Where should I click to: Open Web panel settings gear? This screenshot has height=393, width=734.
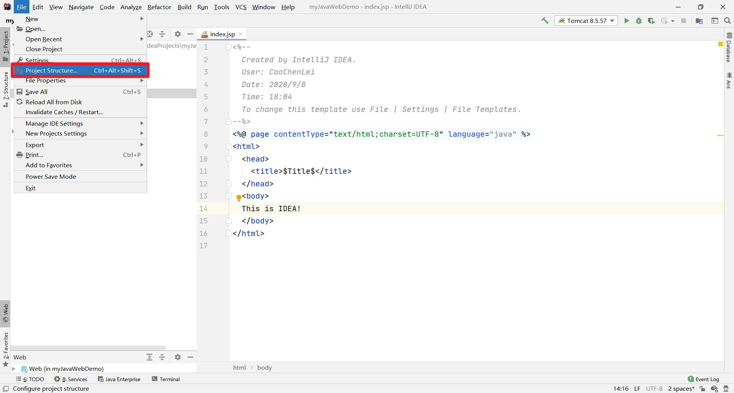tap(178, 357)
